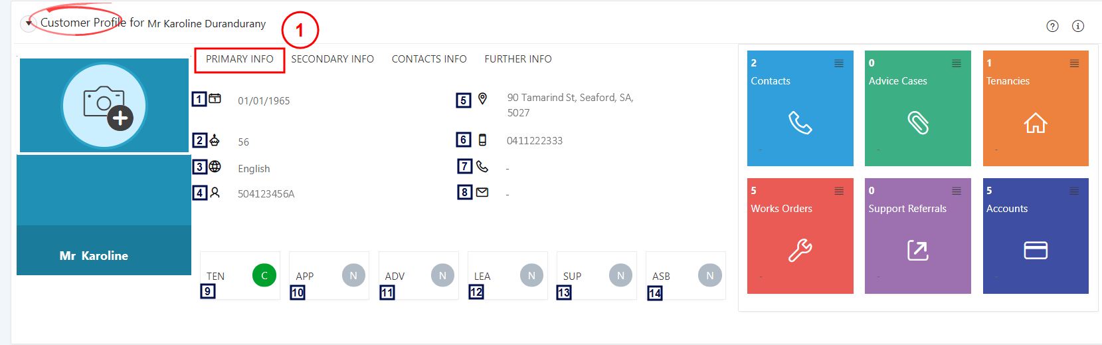The height and width of the screenshot is (345, 1102).
Task: Open Support Referrals external link icon
Action: click(x=918, y=251)
